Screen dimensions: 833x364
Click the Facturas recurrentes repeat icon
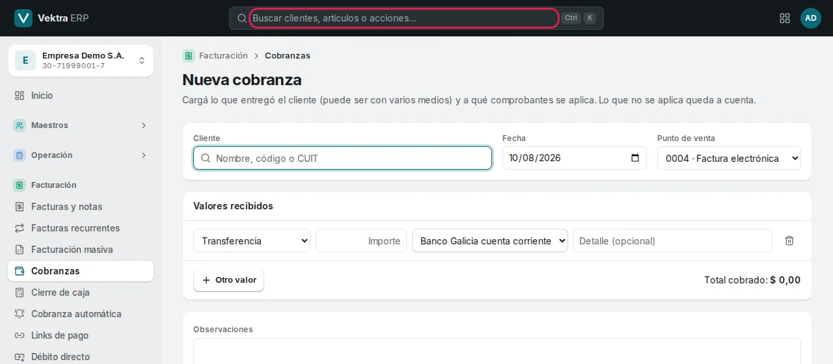[20, 228]
